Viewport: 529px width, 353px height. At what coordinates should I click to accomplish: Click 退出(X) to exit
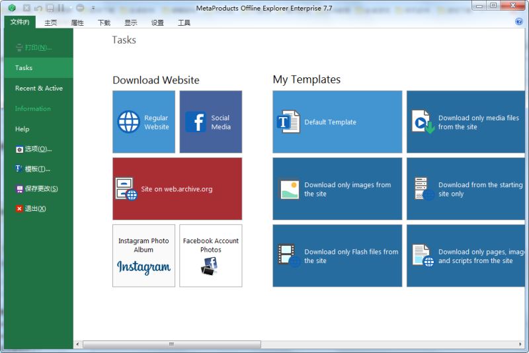39,209
